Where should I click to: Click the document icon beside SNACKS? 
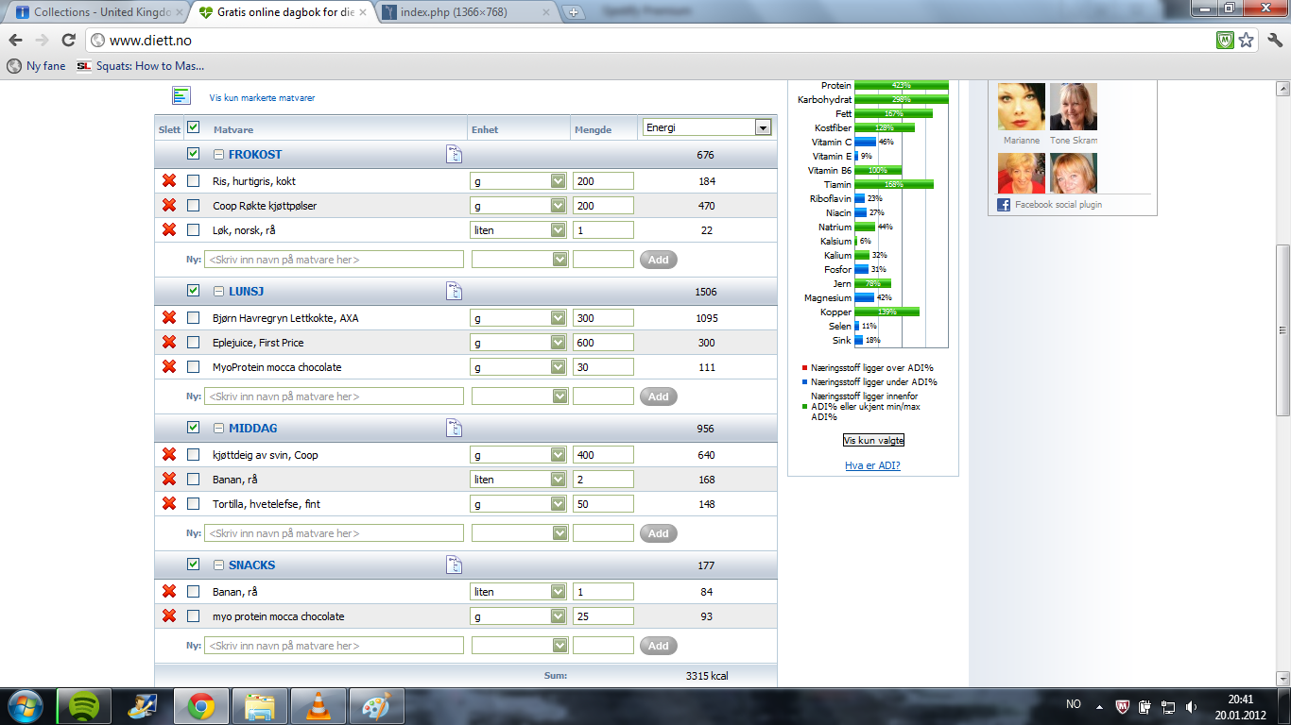click(455, 565)
